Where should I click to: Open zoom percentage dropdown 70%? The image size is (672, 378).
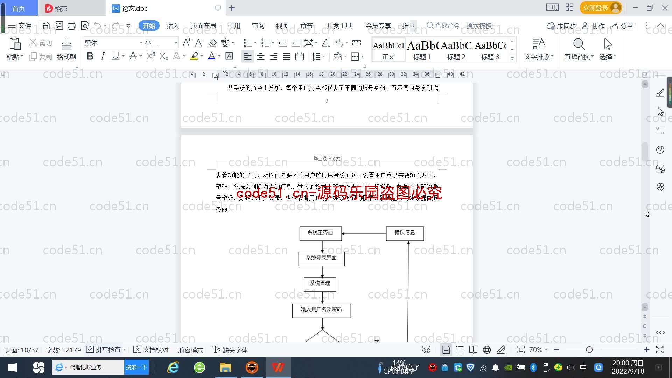538,350
